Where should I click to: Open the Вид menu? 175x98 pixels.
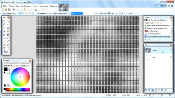click(18, 6)
